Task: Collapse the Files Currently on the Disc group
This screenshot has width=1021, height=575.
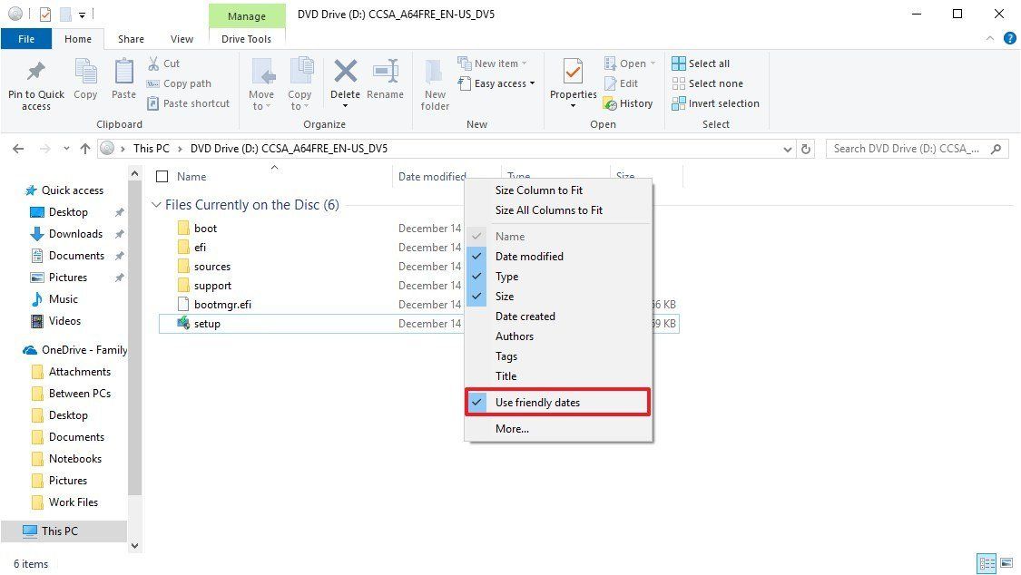Action: pyautogui.click(x=156, y=205)
